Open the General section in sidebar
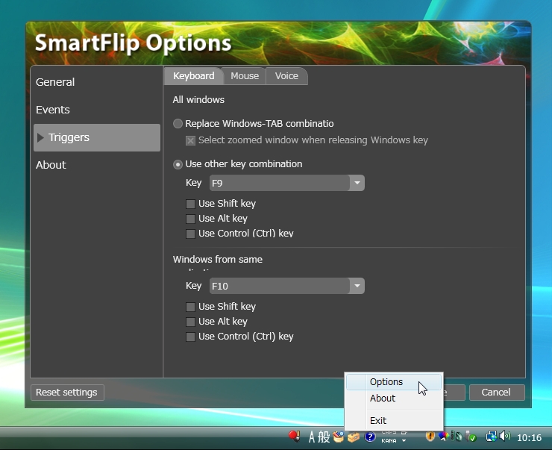Image resolution: width=552 pixels, height=450 pixels. tap(55, 82)
